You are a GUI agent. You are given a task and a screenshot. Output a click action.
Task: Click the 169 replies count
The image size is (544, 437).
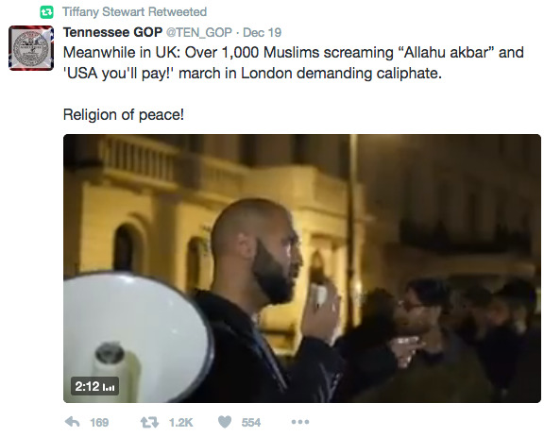tap(99, 423)
